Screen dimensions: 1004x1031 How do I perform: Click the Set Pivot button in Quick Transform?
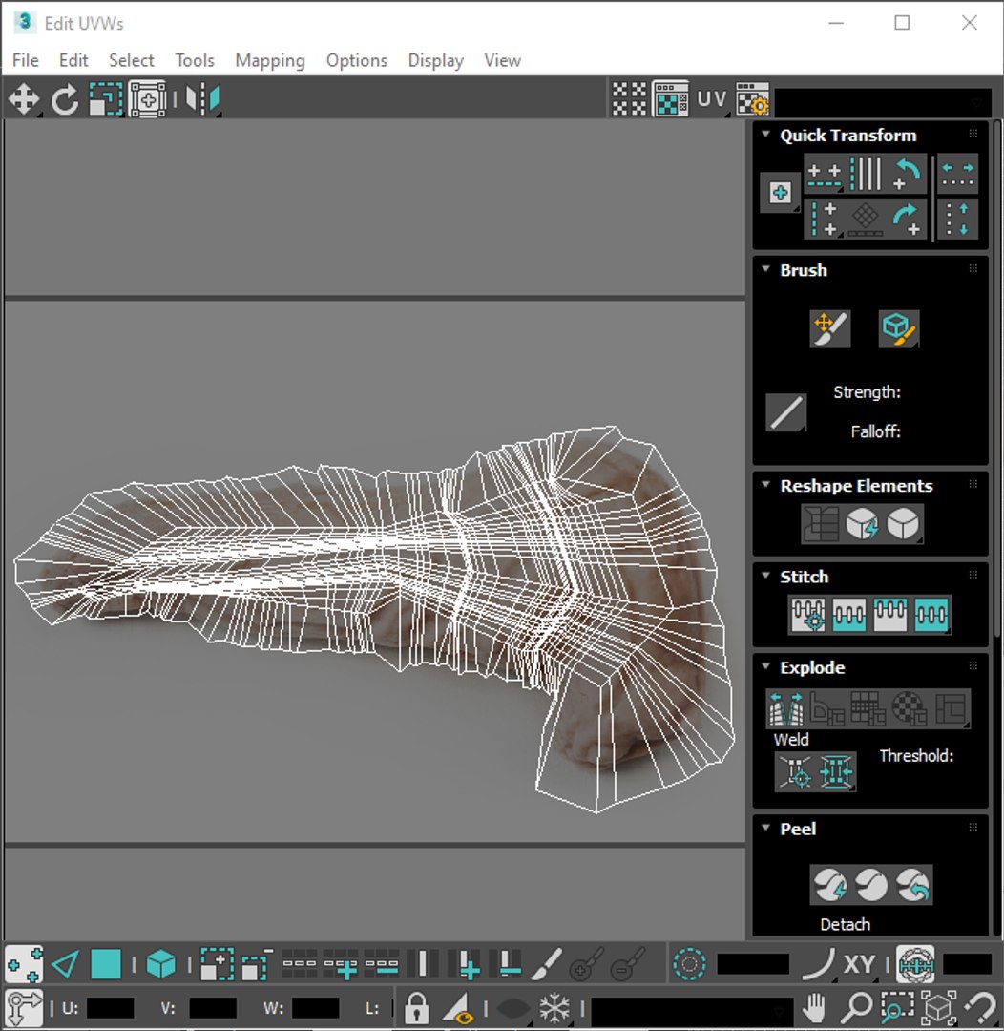(781, 193)
